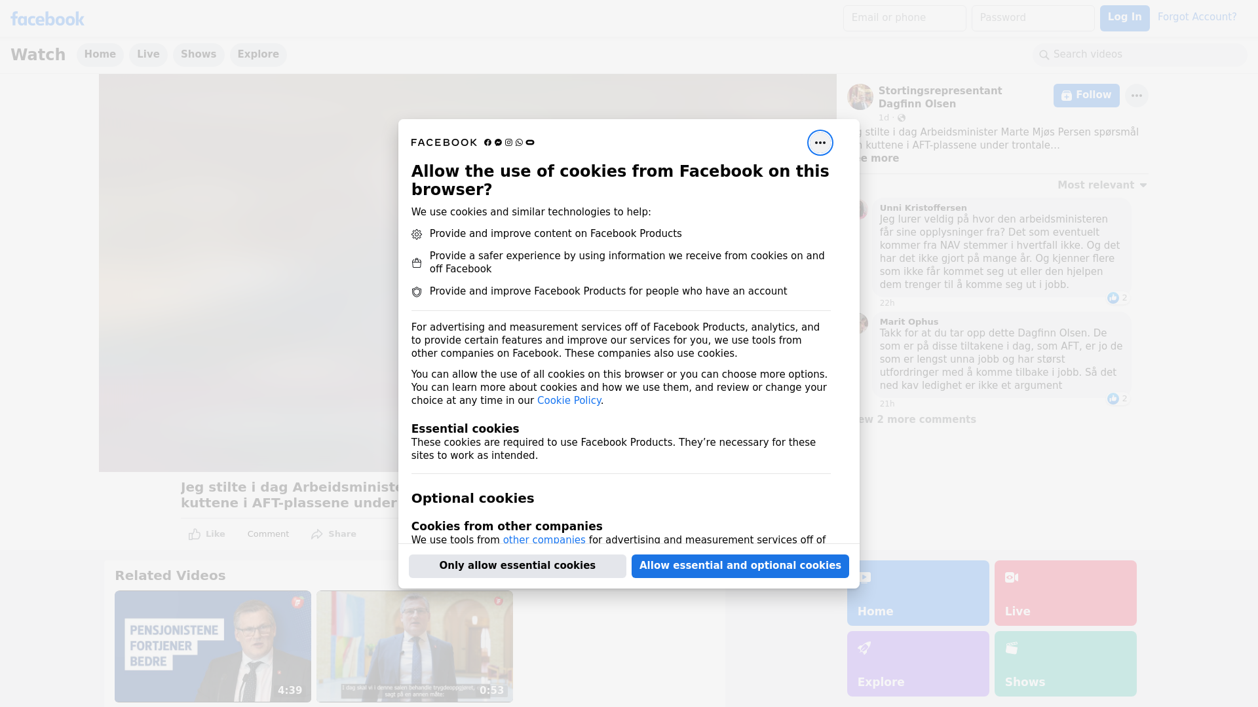Click the Facebook logo in header
1258x707 pixels.
tap(47, 19)
